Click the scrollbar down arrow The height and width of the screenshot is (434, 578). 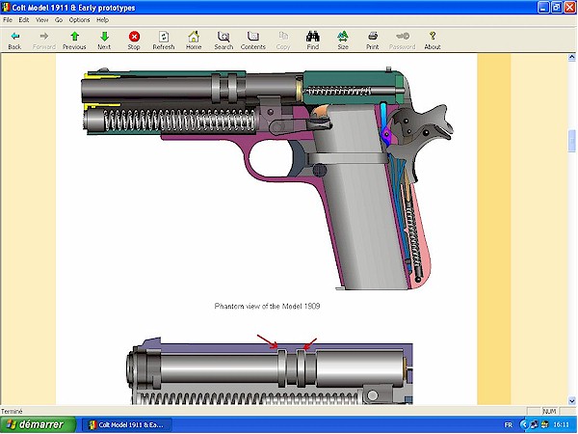point(571,401)
